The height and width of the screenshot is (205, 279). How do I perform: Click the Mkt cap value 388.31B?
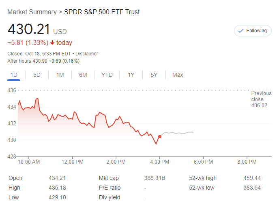154,178
